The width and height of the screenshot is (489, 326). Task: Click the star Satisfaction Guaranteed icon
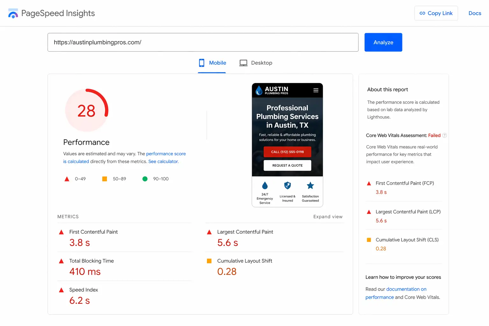(x=310, y=186)
